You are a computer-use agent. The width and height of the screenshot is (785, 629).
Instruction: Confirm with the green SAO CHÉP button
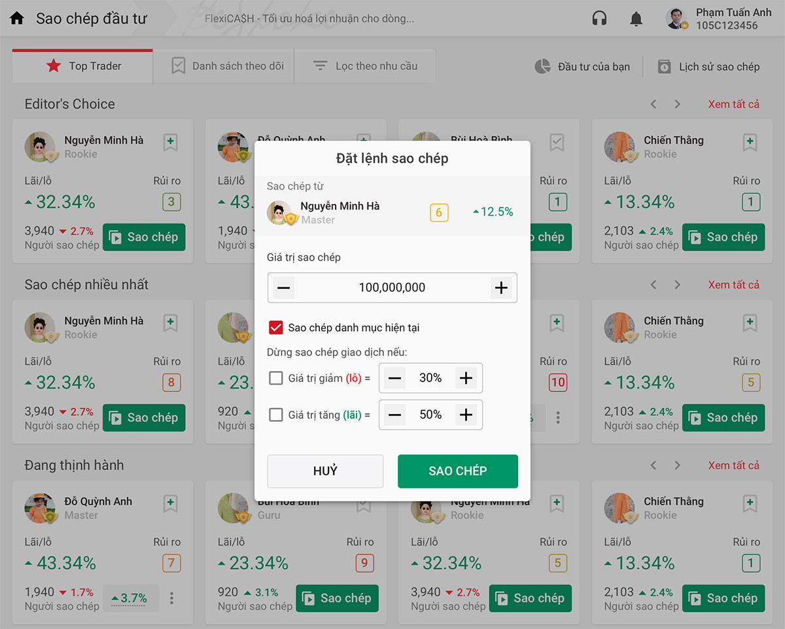pyautogui.click(x=458, y=471)
